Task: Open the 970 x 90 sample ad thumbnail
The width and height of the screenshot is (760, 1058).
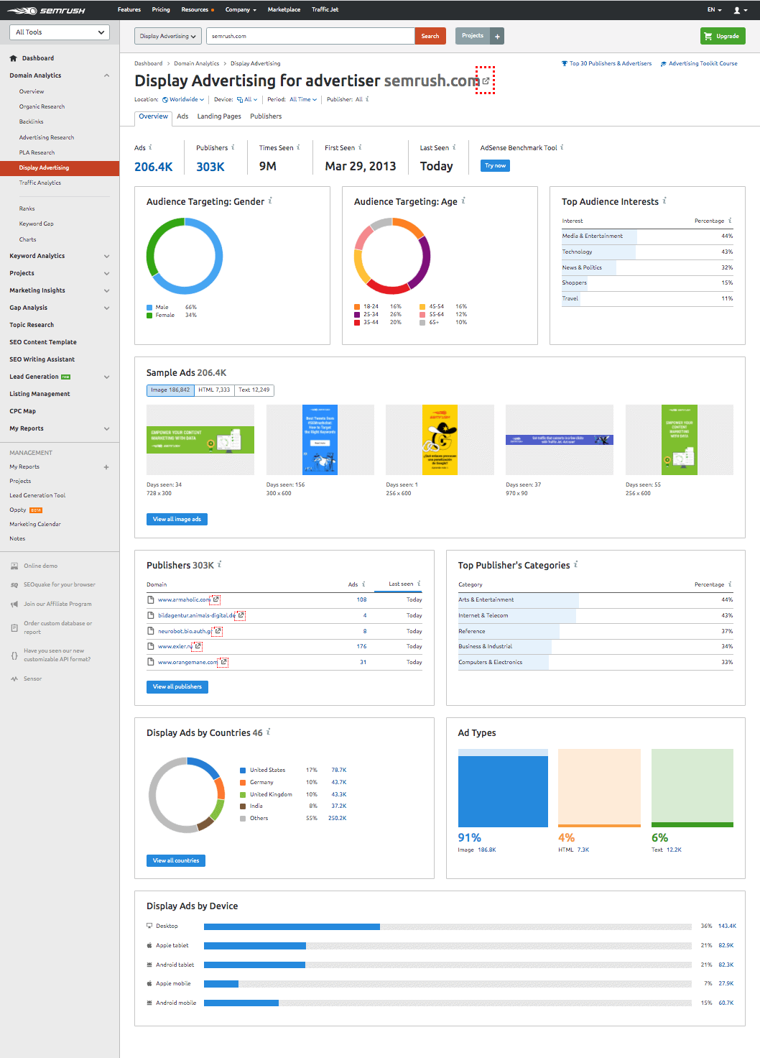Action: pyautogui.click(x=560, y=440)
